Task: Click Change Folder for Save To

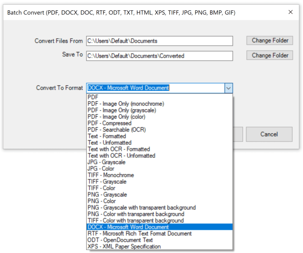Action: (x=270, y=55)
